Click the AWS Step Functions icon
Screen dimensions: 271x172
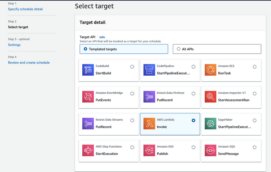pyautogui.click(x=88, y=150)
